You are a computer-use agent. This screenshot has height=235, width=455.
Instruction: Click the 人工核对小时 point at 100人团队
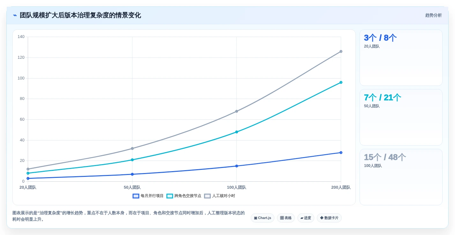pos(236,111)
